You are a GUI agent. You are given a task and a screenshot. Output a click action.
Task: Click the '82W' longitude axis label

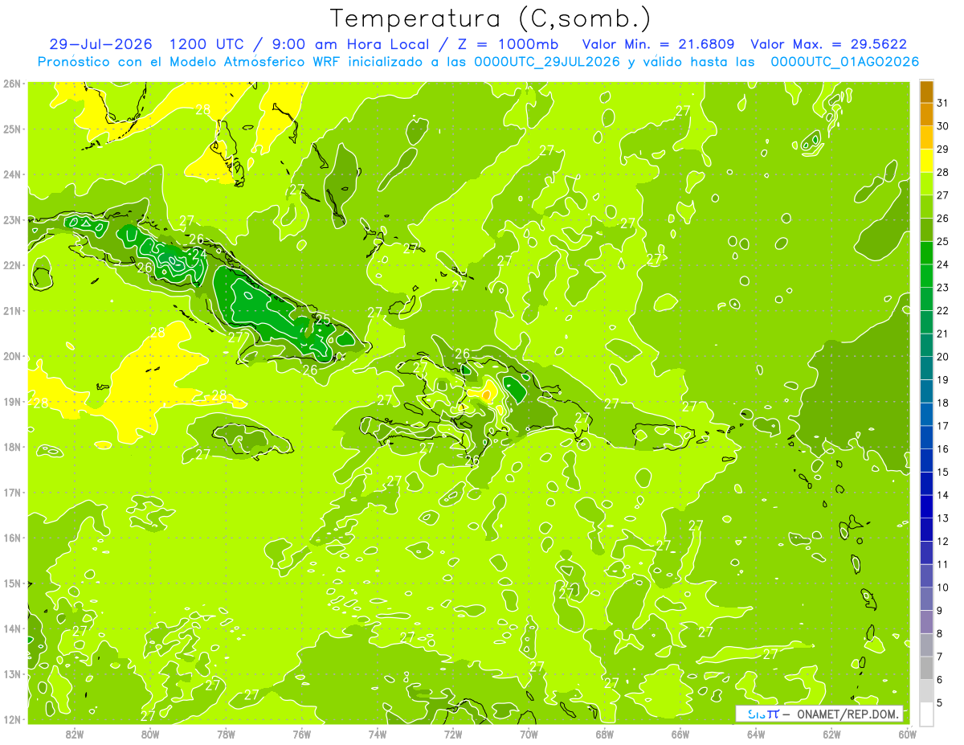coord(75,734)
